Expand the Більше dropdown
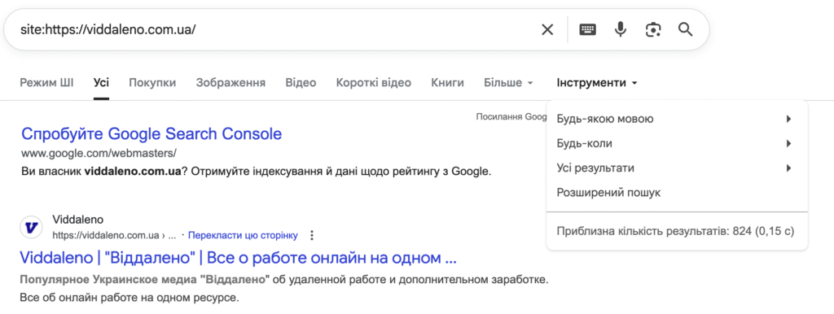 pos(508,83)
